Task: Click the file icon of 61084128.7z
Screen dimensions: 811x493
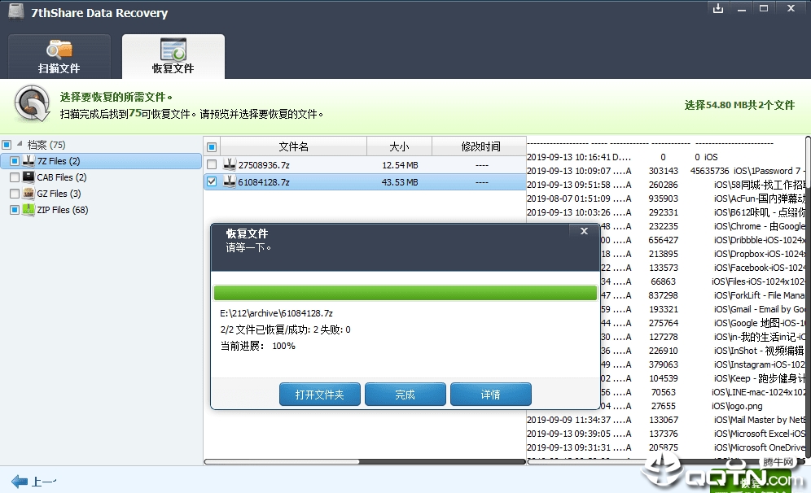Action: (x=229, y=182)
